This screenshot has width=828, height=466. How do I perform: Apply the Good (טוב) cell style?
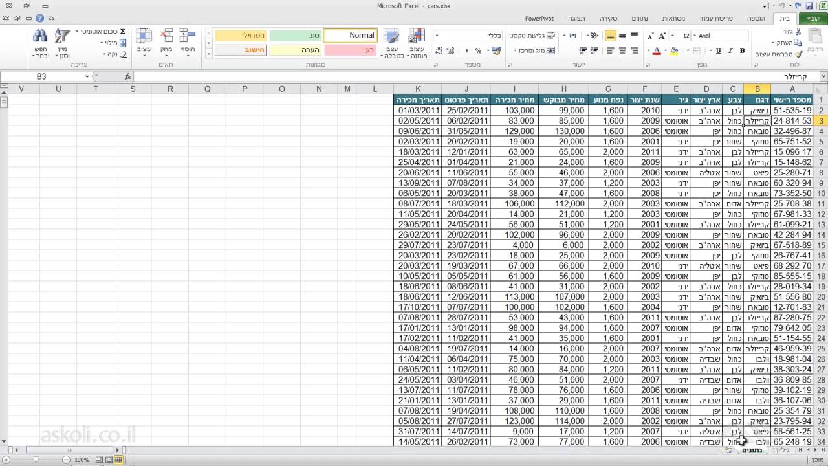pos(296,35)
